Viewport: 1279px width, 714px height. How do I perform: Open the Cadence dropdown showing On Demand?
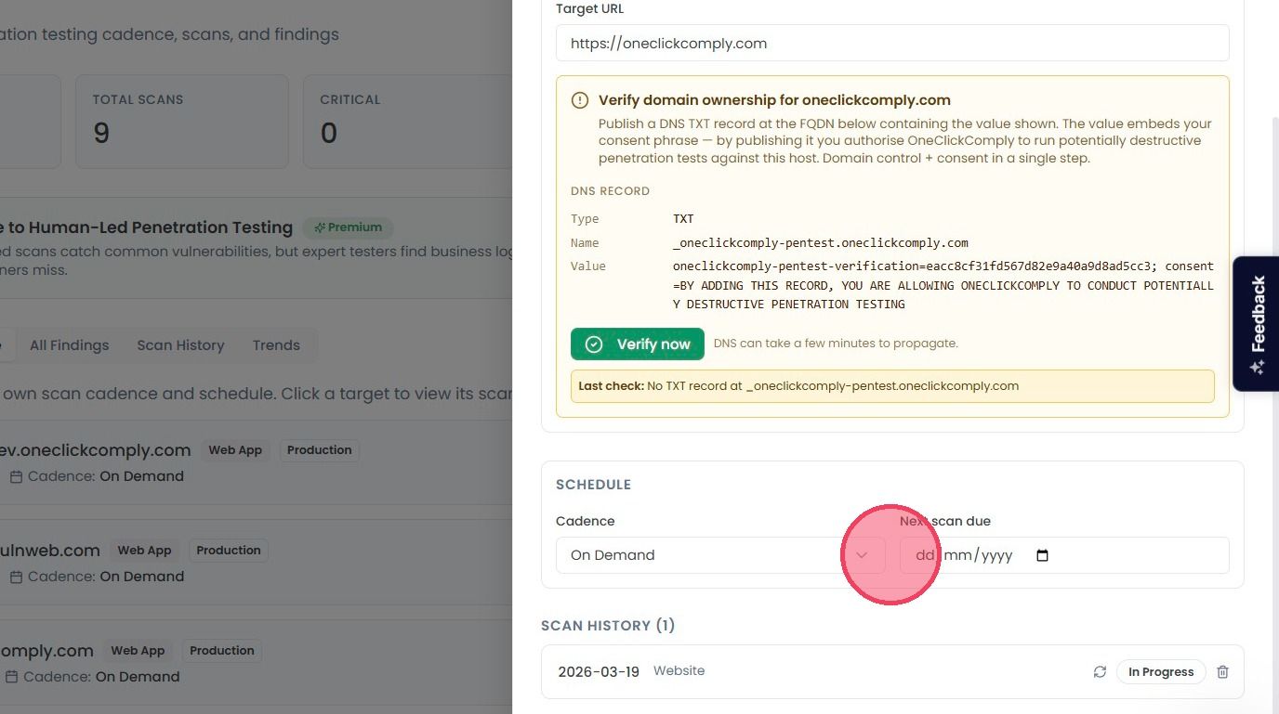click(720, 555)
